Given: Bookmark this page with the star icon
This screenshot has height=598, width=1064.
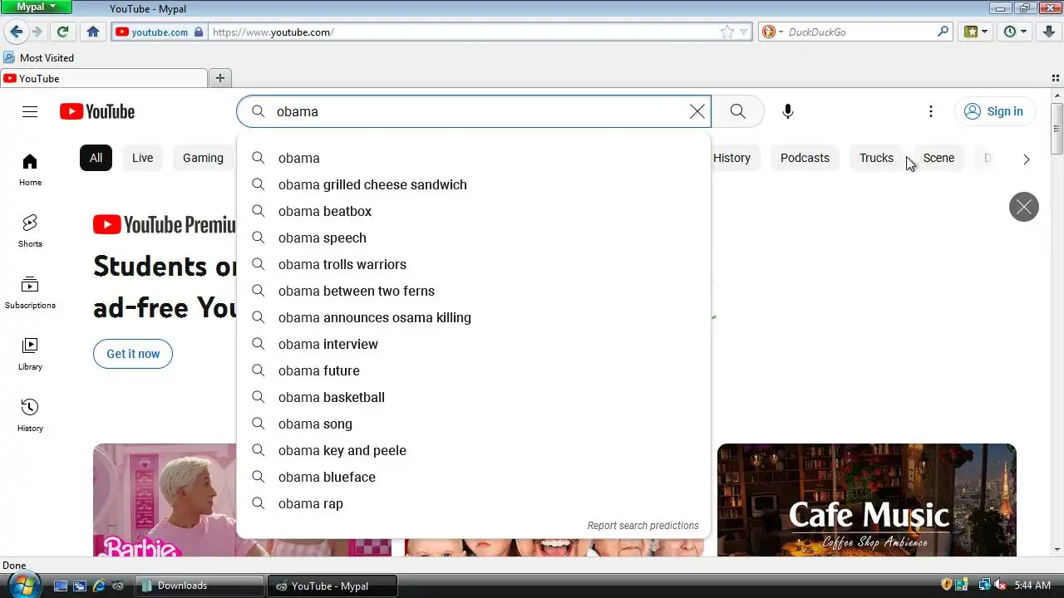Looking at the screenshot, I should [x=727, y=32].
